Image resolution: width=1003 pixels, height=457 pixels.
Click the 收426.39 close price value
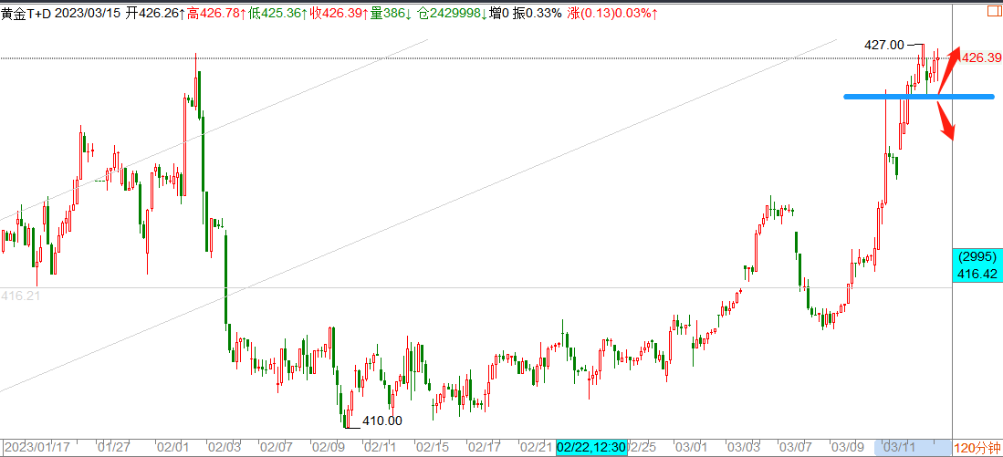(x=337, y=12)
